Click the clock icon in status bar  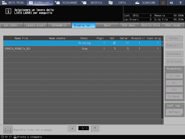tap(3, 137)
